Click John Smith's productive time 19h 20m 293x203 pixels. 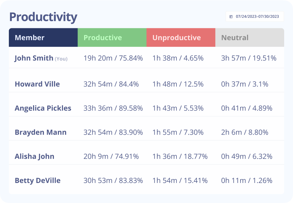pos(98,58)
